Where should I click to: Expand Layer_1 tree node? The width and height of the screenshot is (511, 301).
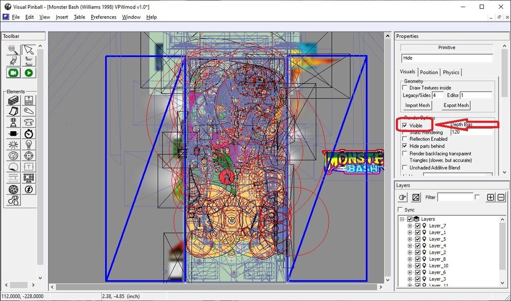410,232
